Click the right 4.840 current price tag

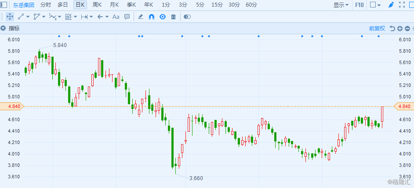click(404, 106)
